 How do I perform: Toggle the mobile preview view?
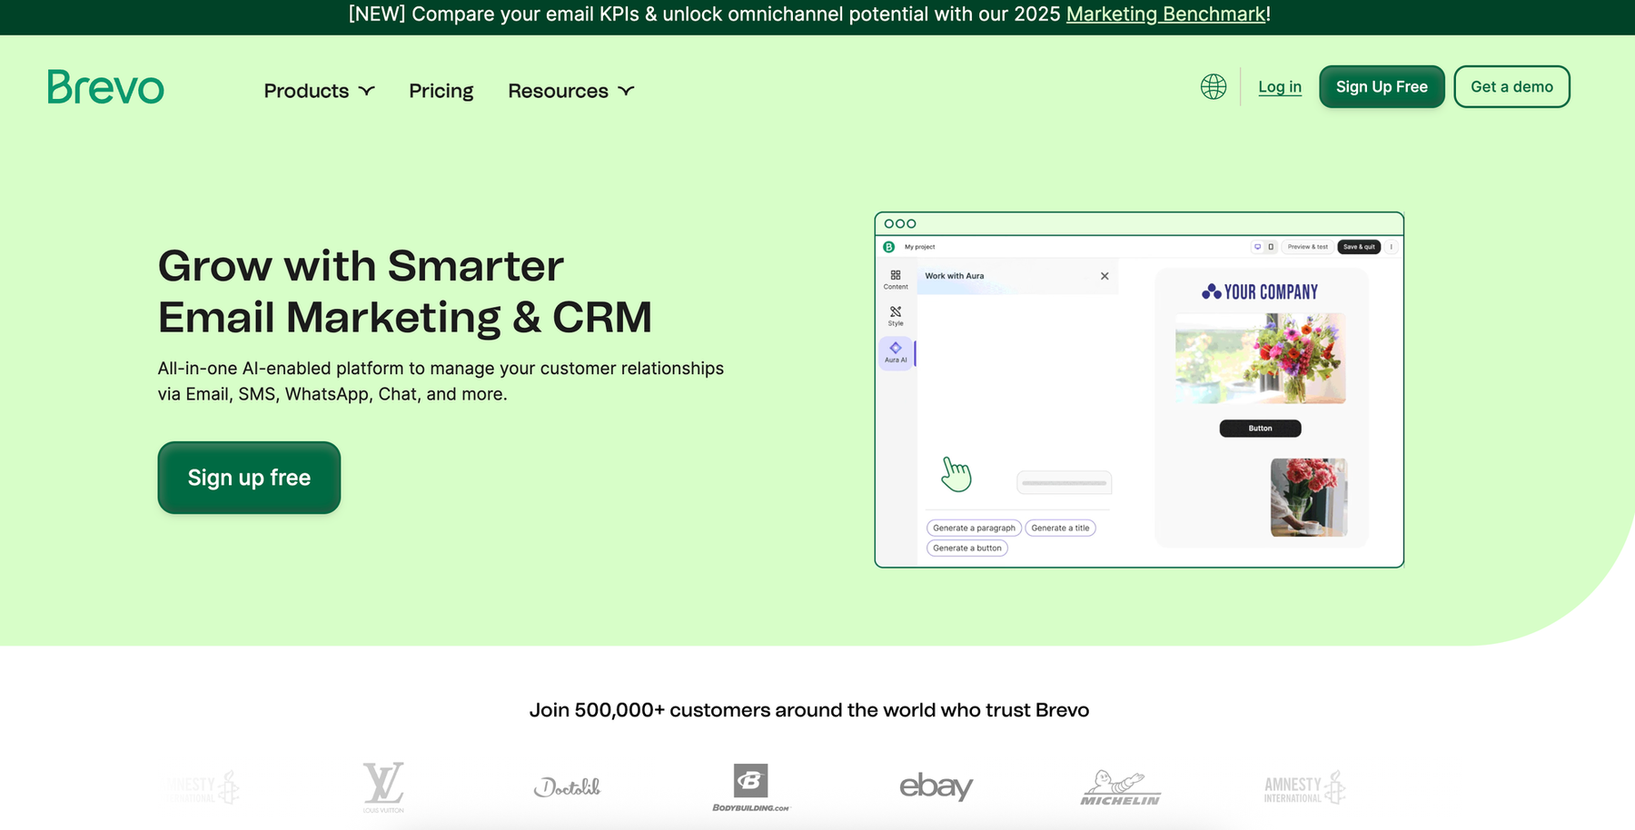click(1271, 247)
